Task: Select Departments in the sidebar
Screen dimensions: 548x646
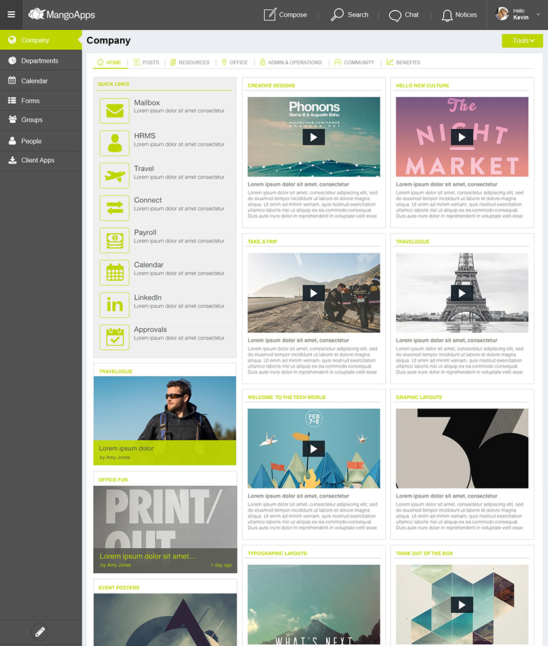Action: point(41,60)
